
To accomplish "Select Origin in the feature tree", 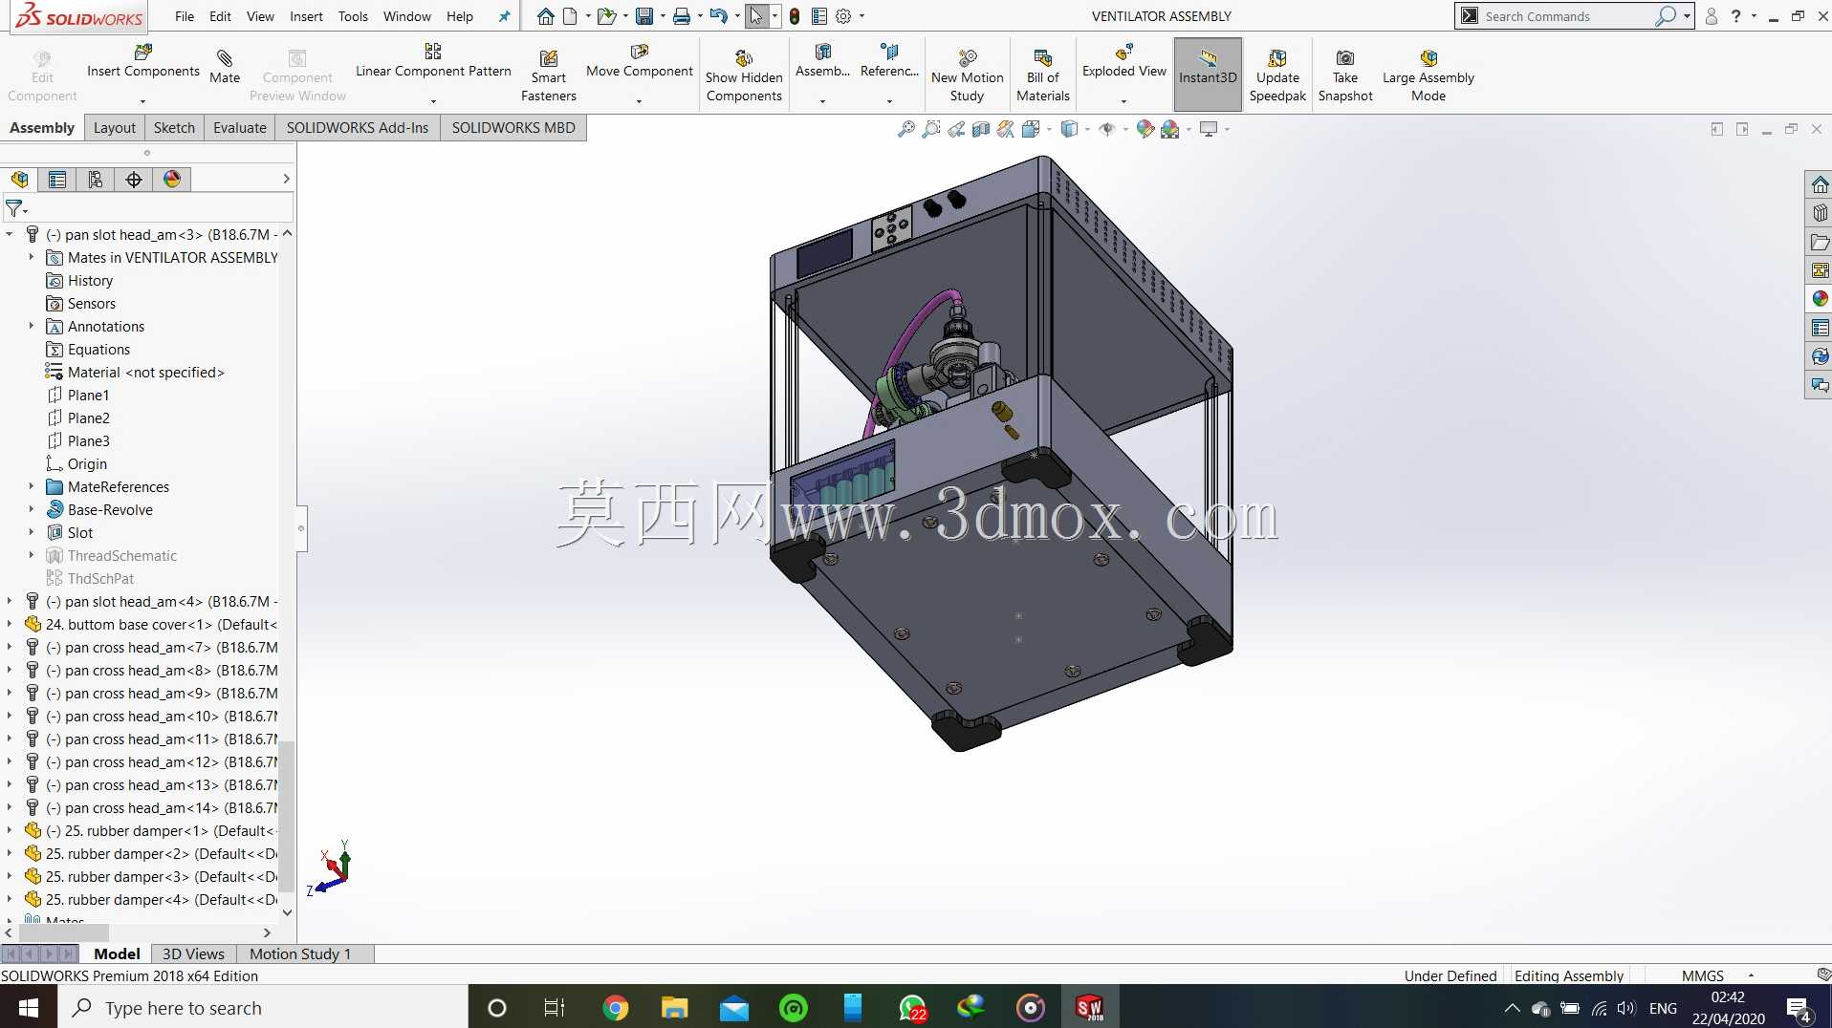I will tap(87, 463).
